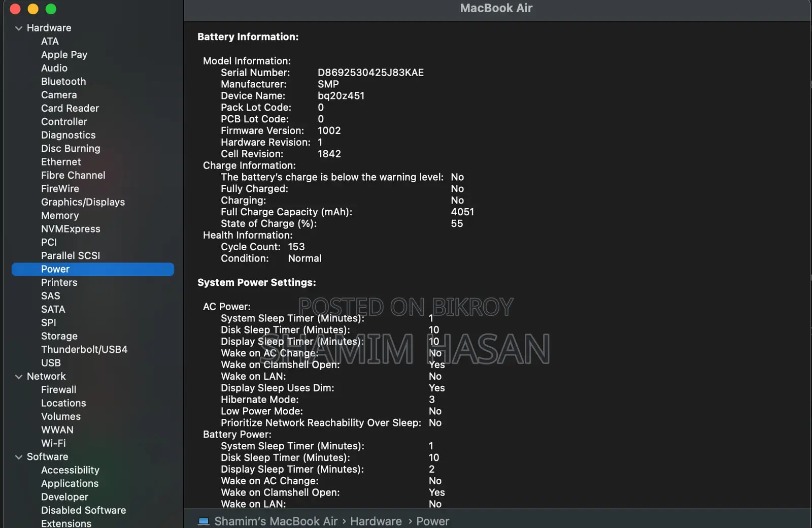Click Power in the path bar

coord(432,521)
